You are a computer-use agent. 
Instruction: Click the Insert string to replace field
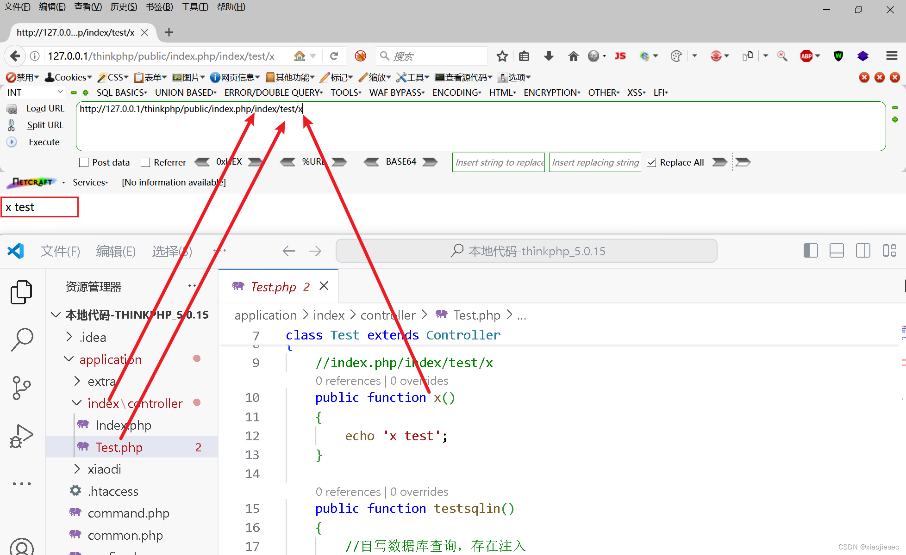(x=499, y=162)
